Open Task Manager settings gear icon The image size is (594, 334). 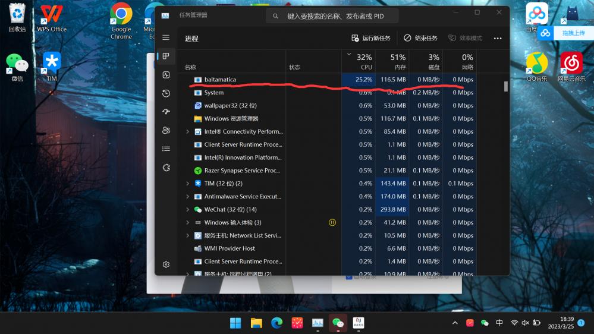click(x=166, y=264)
